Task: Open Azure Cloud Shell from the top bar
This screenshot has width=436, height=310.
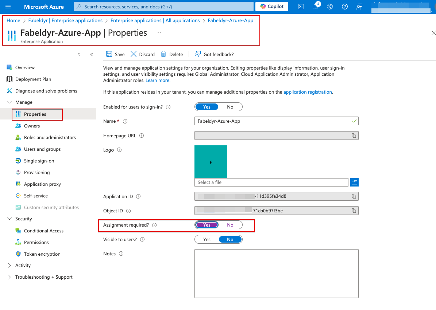Action: [301, 6]
